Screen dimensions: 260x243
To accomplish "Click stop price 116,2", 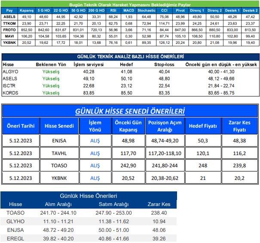I will click(x=239, y=153).
